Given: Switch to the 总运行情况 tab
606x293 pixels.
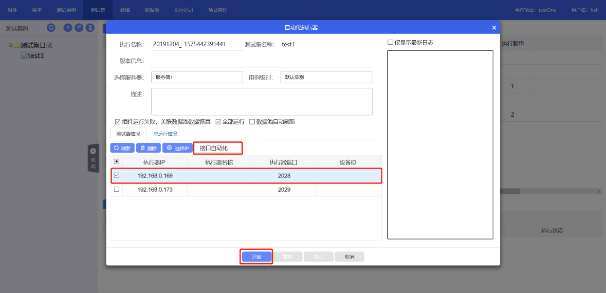Looking at the screenshot, I should (x=165, y=134).
